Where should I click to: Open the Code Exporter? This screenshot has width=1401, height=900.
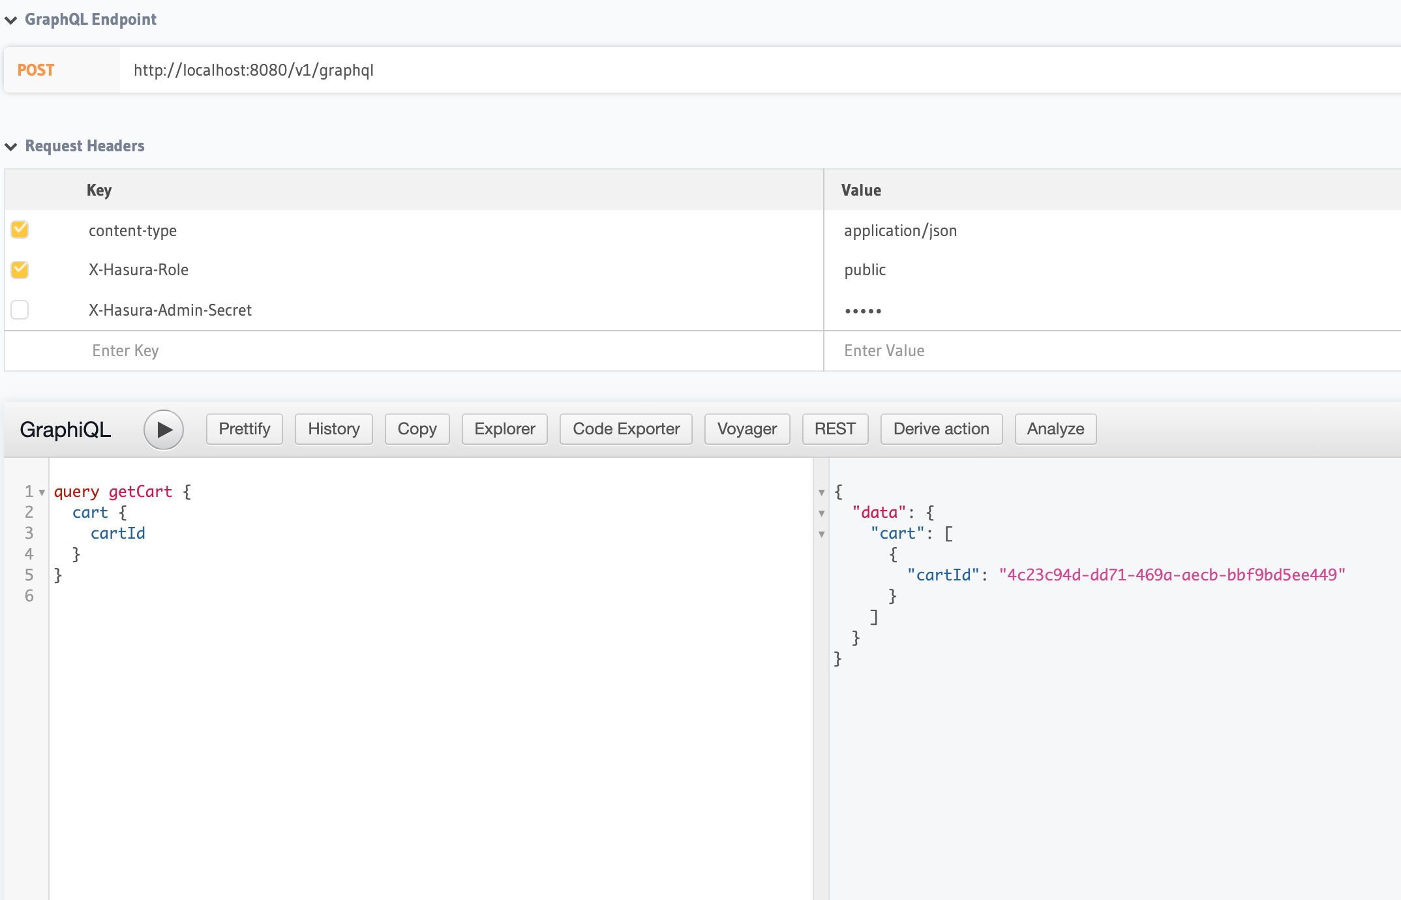click(625, 428)
